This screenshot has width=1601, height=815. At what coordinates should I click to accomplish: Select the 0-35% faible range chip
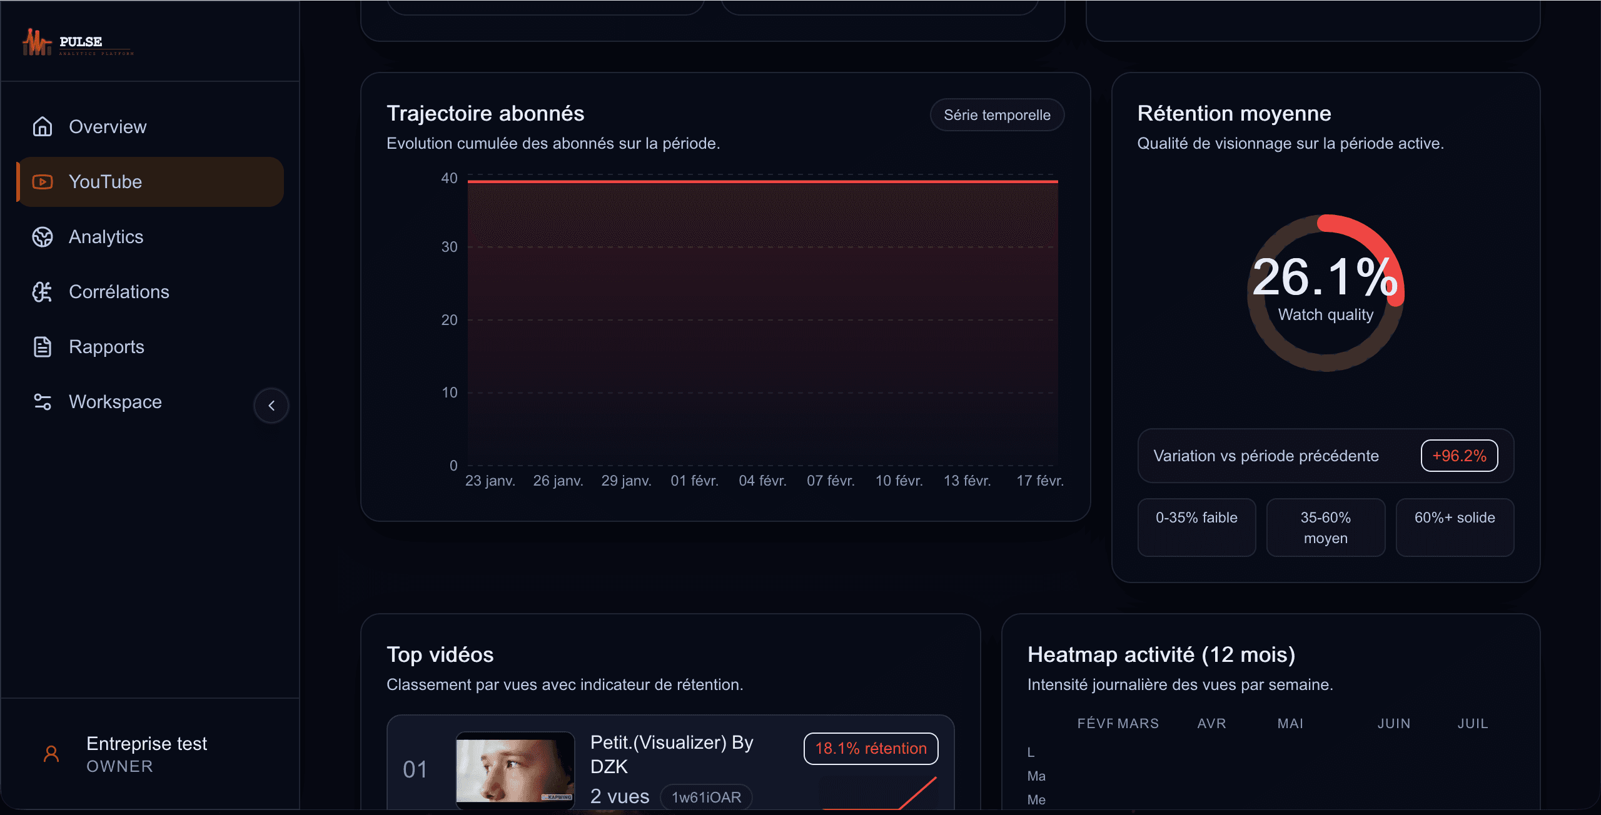[1196, 527]
